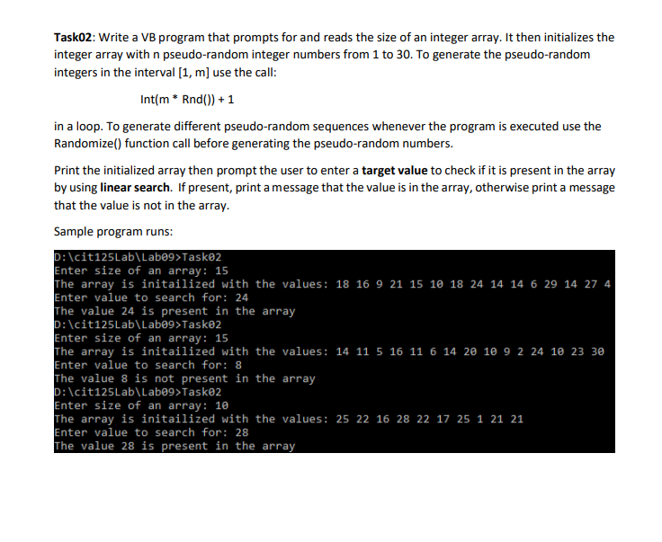Click the formula 'Int(m * Rnd()) + 1'
Screen dimensions: 662x542
point(187,100)
